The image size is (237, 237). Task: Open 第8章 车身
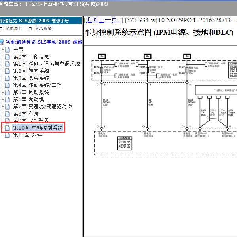26,114
